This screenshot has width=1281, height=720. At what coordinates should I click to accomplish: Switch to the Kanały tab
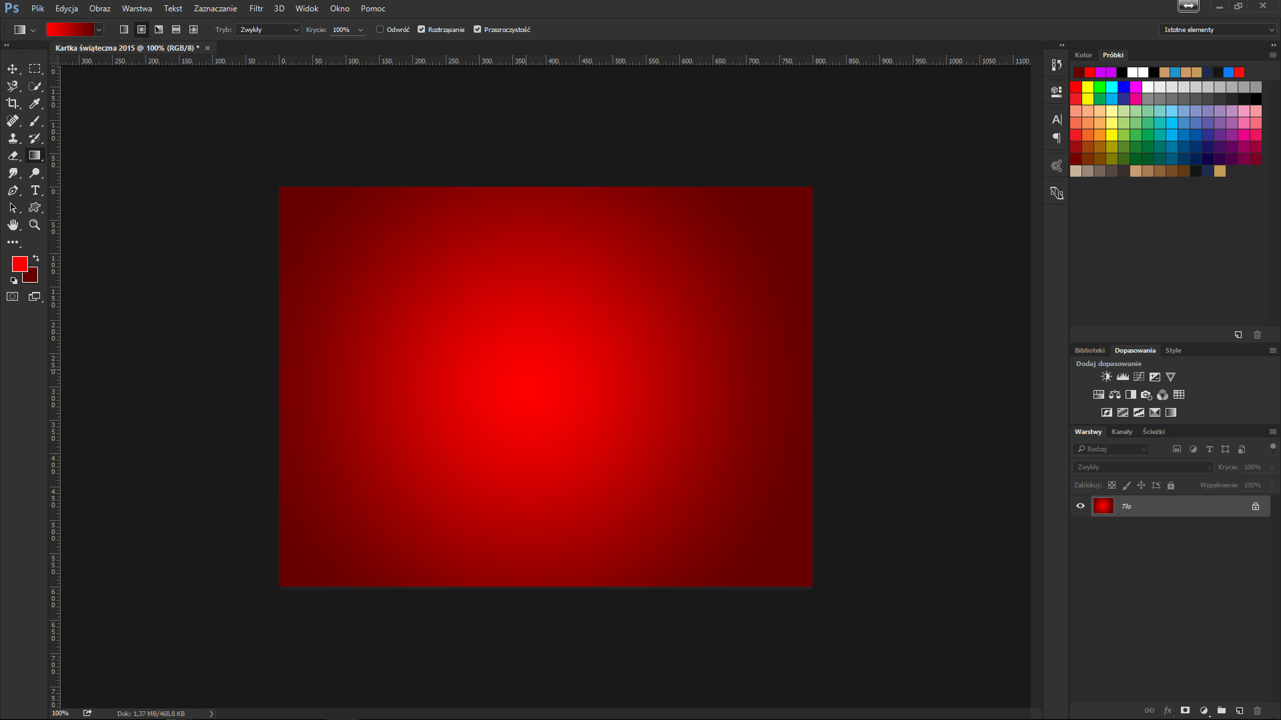[1122, 431]
